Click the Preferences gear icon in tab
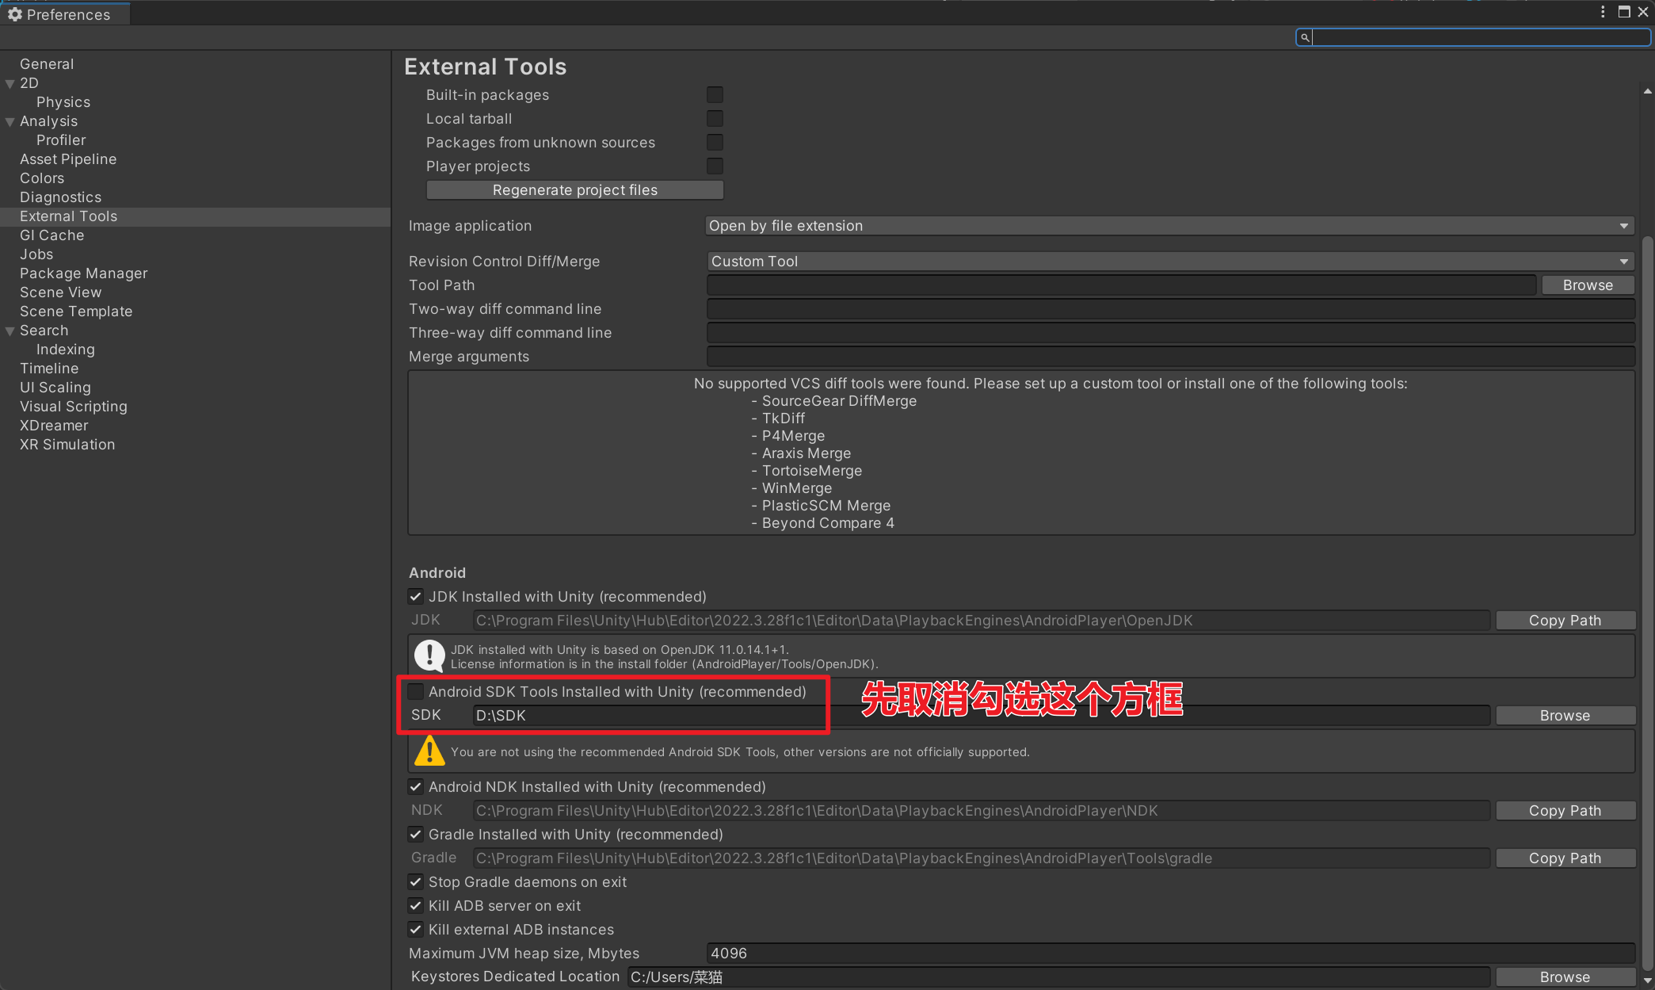The width and height of the screenshot is (1655, 990). coord(15,14)
